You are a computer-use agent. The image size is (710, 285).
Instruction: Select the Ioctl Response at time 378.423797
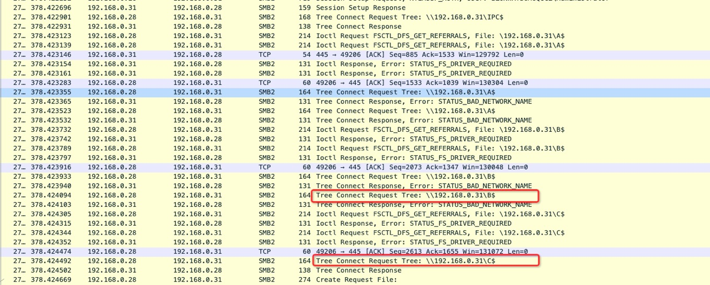click(x=355, y=158)
